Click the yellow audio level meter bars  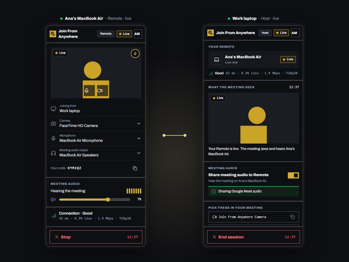134,191
